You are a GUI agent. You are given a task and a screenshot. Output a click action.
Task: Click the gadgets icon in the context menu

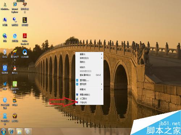(x=77, y=99)
